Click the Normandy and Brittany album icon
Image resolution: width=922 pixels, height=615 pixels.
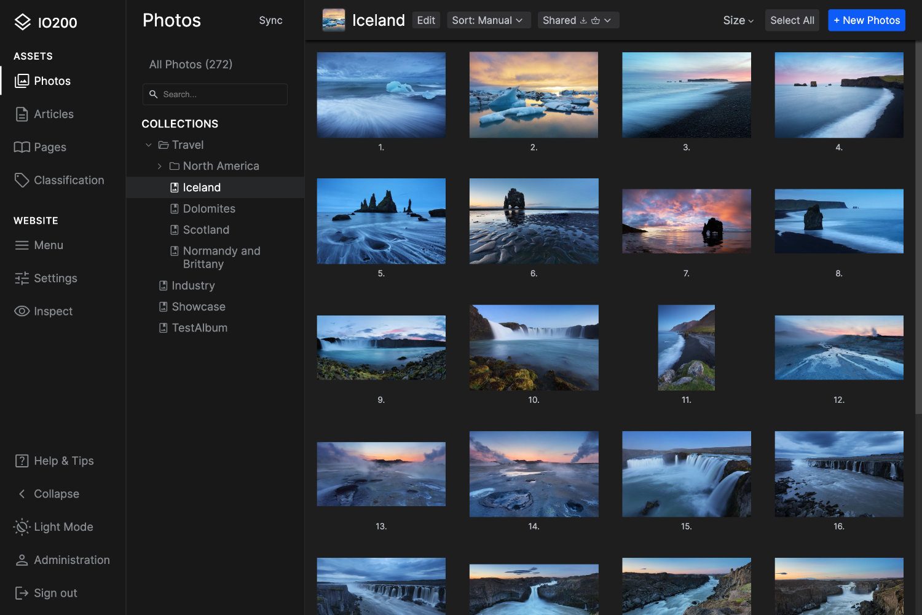point(175,251)
